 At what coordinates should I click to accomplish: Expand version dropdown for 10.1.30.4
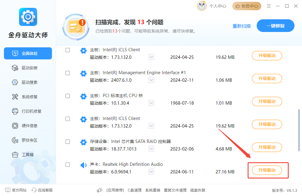tap(151, 103)
